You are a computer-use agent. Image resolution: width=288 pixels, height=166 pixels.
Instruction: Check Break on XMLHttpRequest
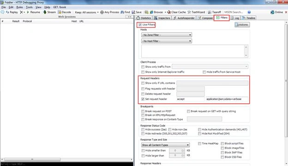coord(143,115)
